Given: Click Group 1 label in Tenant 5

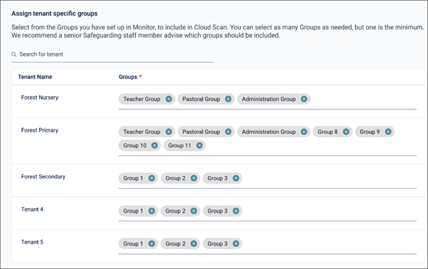Looking at the screenshot, I should click(133, 243).
